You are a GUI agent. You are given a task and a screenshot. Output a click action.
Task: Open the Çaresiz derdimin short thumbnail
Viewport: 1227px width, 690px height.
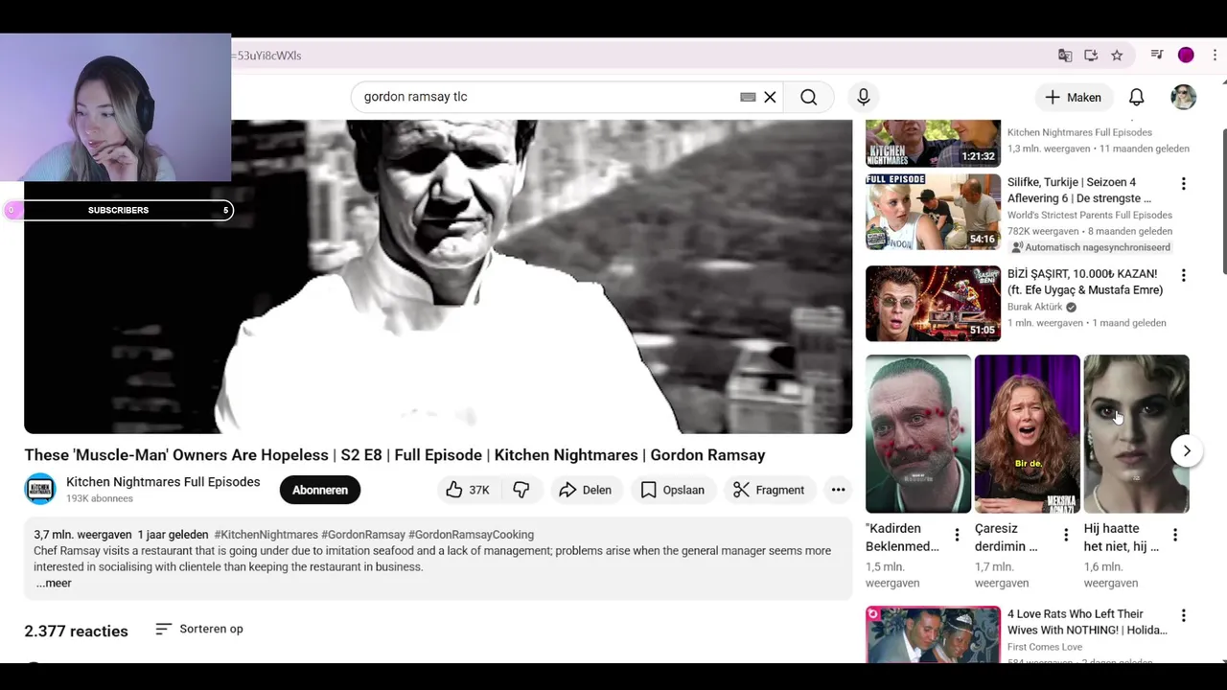[1028, 434]
